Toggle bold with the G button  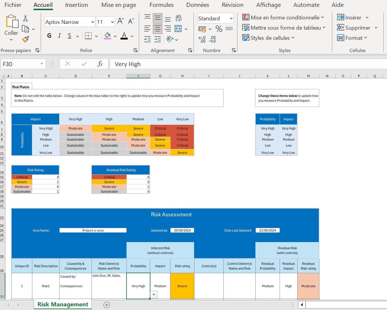pyautogui.click(x=49, y=36)
